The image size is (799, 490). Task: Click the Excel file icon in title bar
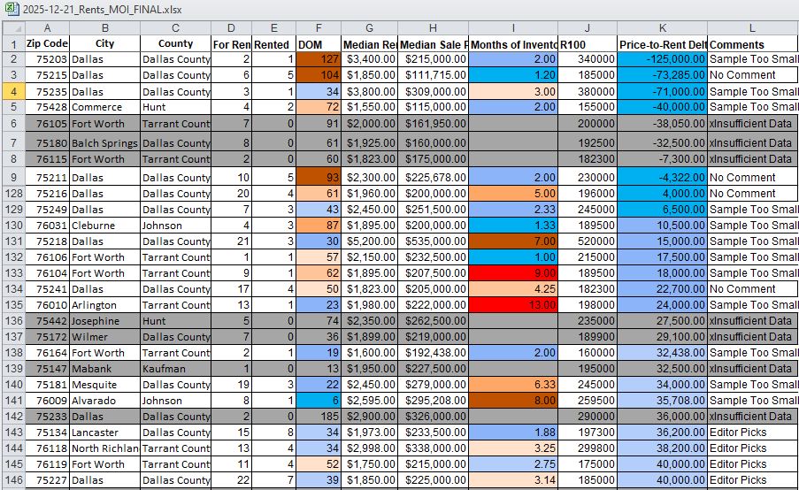point(9,8)
